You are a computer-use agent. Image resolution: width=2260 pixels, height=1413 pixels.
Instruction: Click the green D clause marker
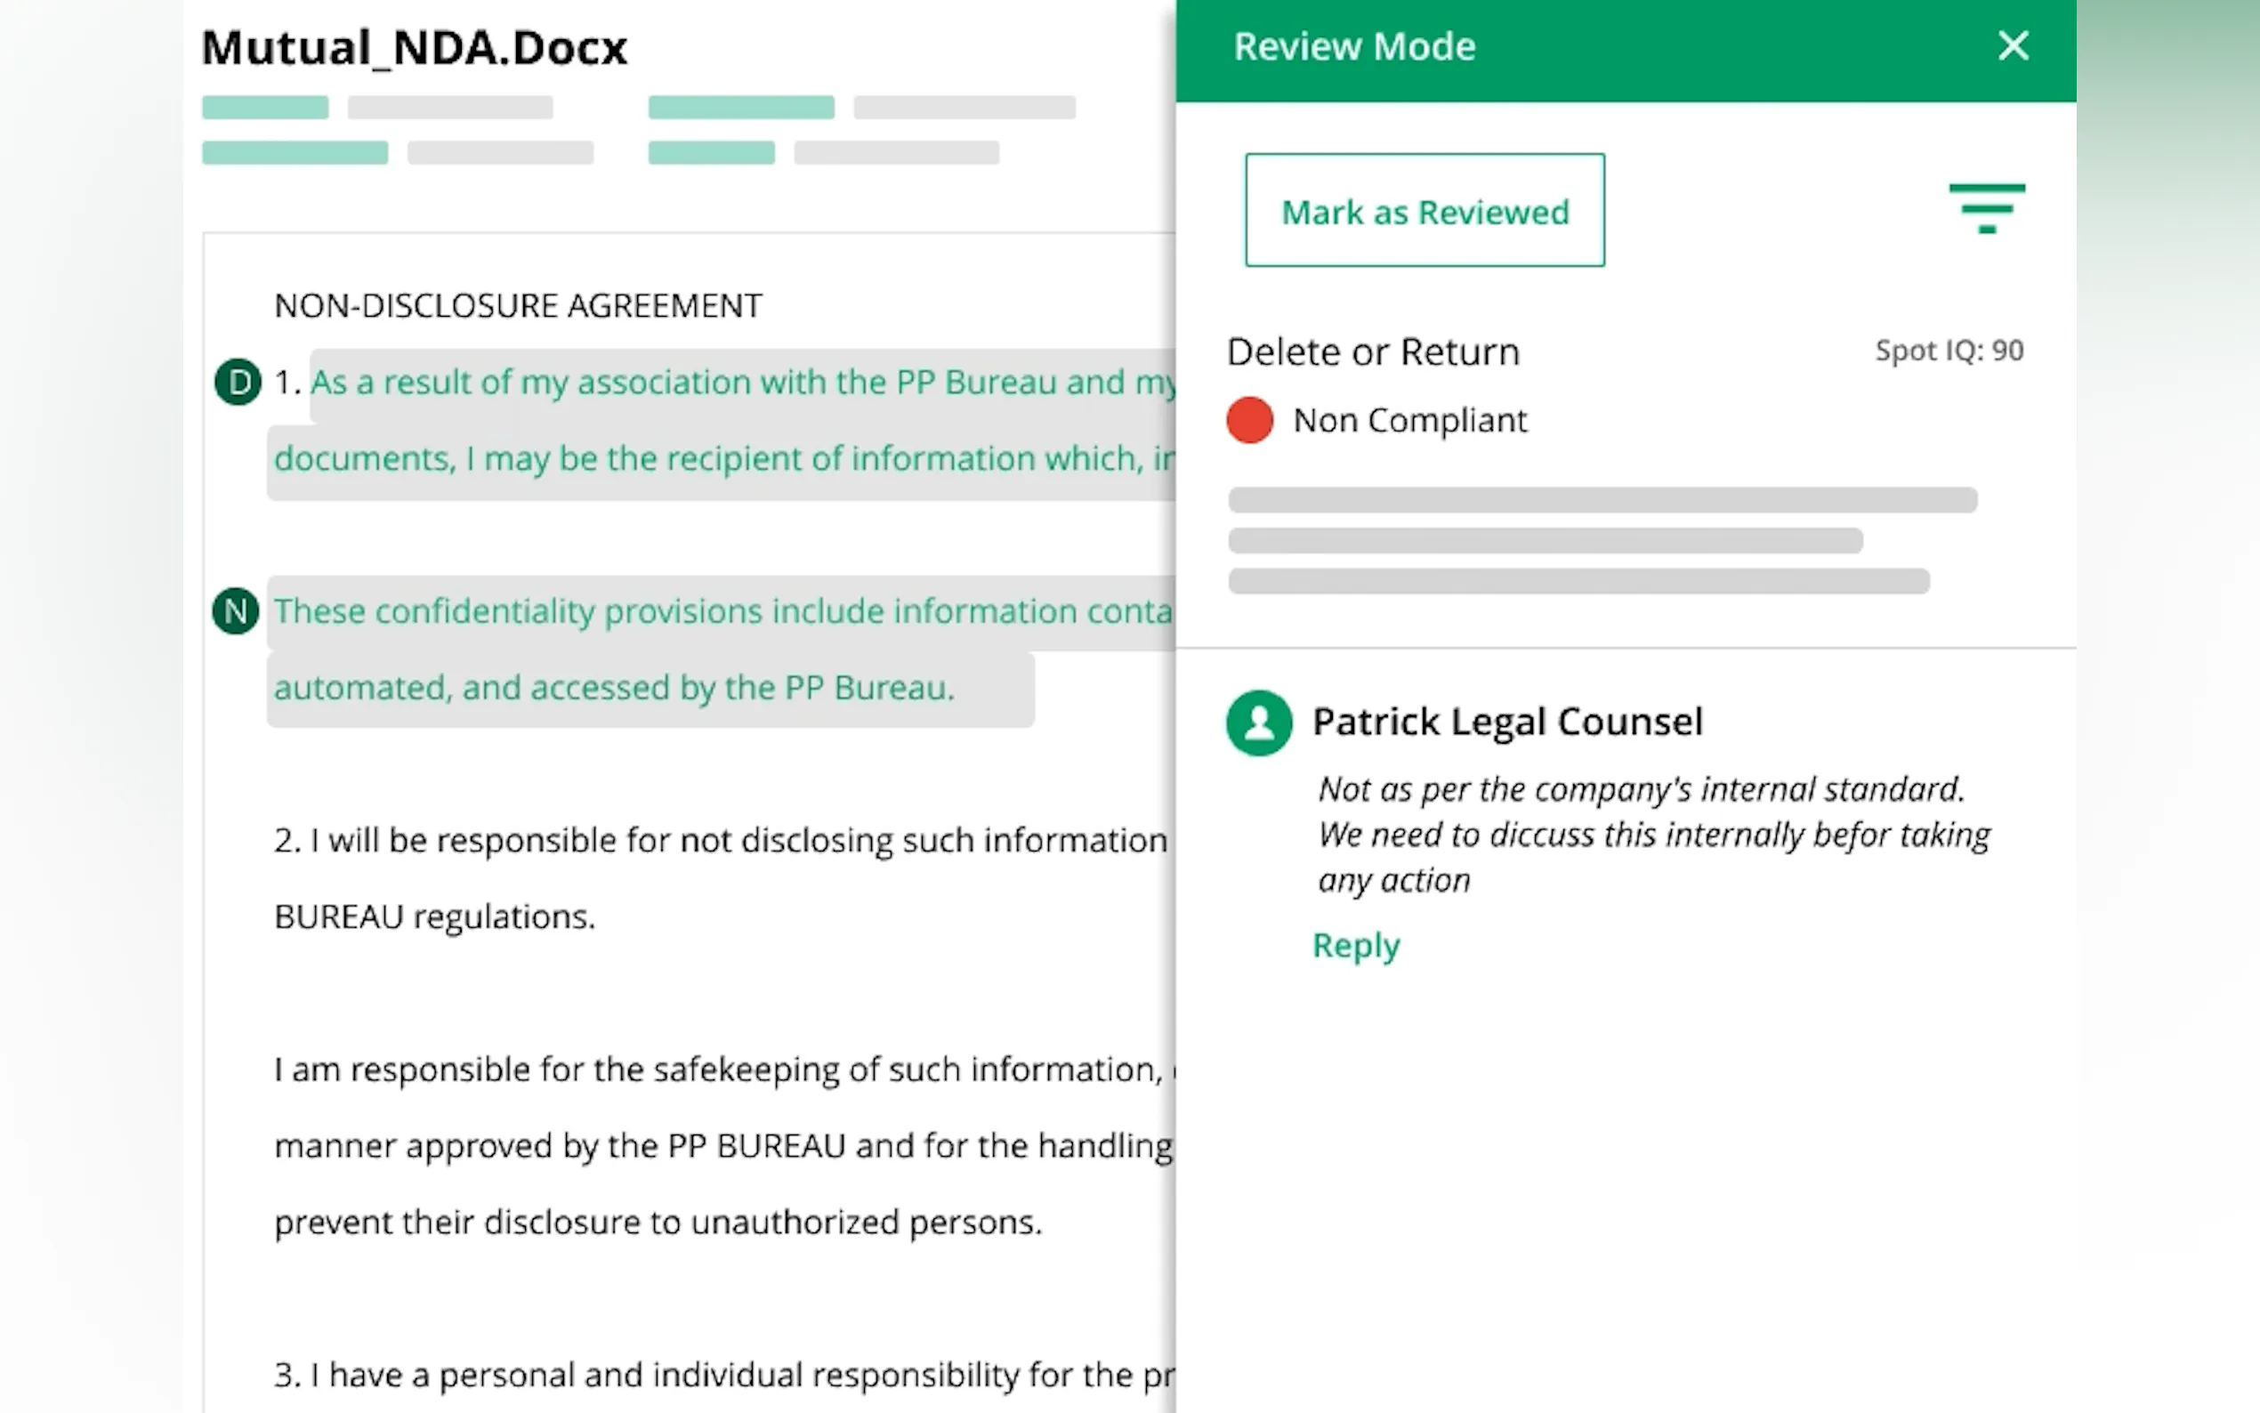[x=238, y=382]
